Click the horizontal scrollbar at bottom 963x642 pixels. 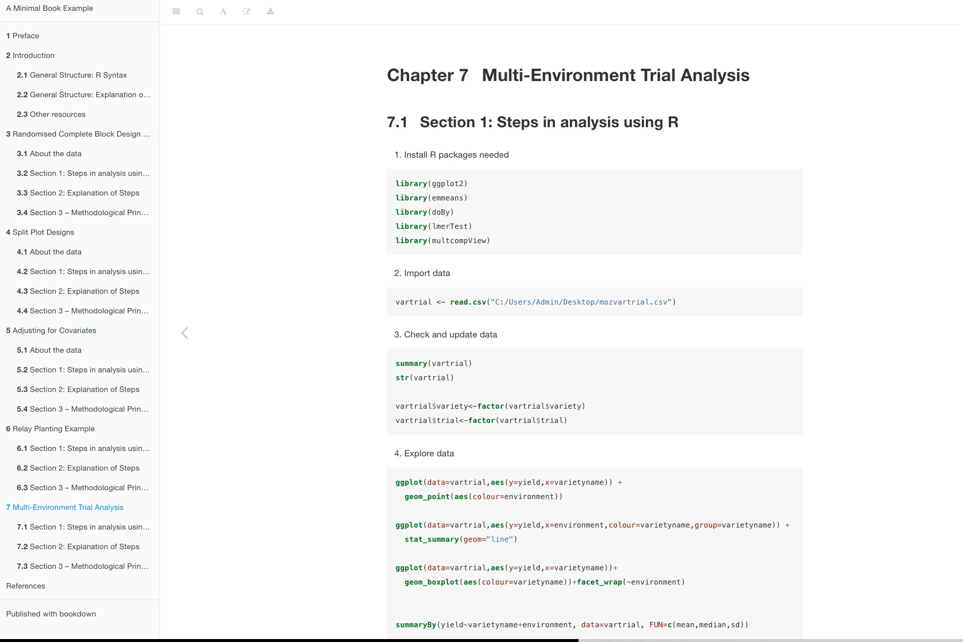point(289,640)
